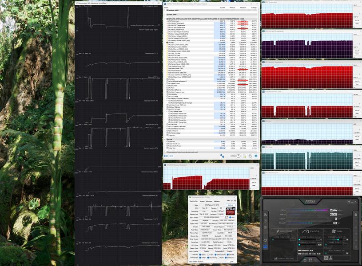Click the Lookup button in GPU-Z

click(x=231, y=205)
